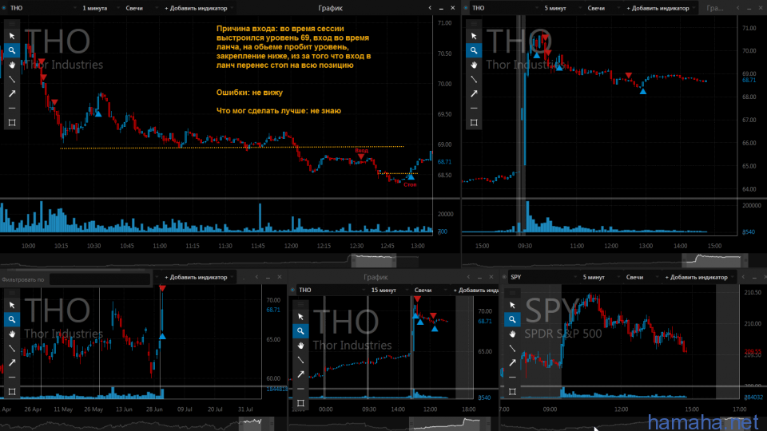The width and height of the screenshot is (767, 431).
Task: Pick the arrow tool in the SPY chart
Action: [512, 362]
